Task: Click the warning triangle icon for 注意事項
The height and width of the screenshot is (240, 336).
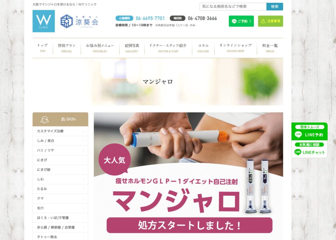Action: coord(263,21)
